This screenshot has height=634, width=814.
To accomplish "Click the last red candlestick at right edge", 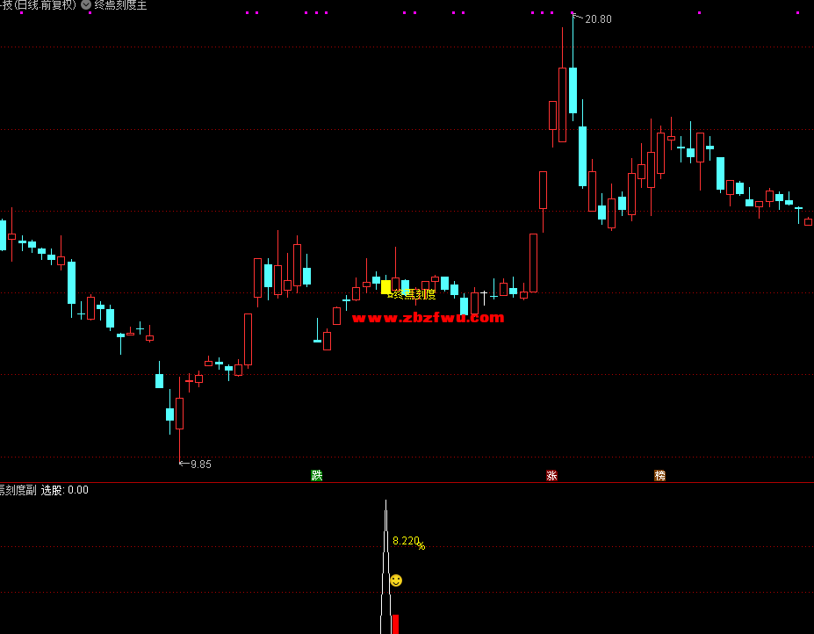I will 808,222.
